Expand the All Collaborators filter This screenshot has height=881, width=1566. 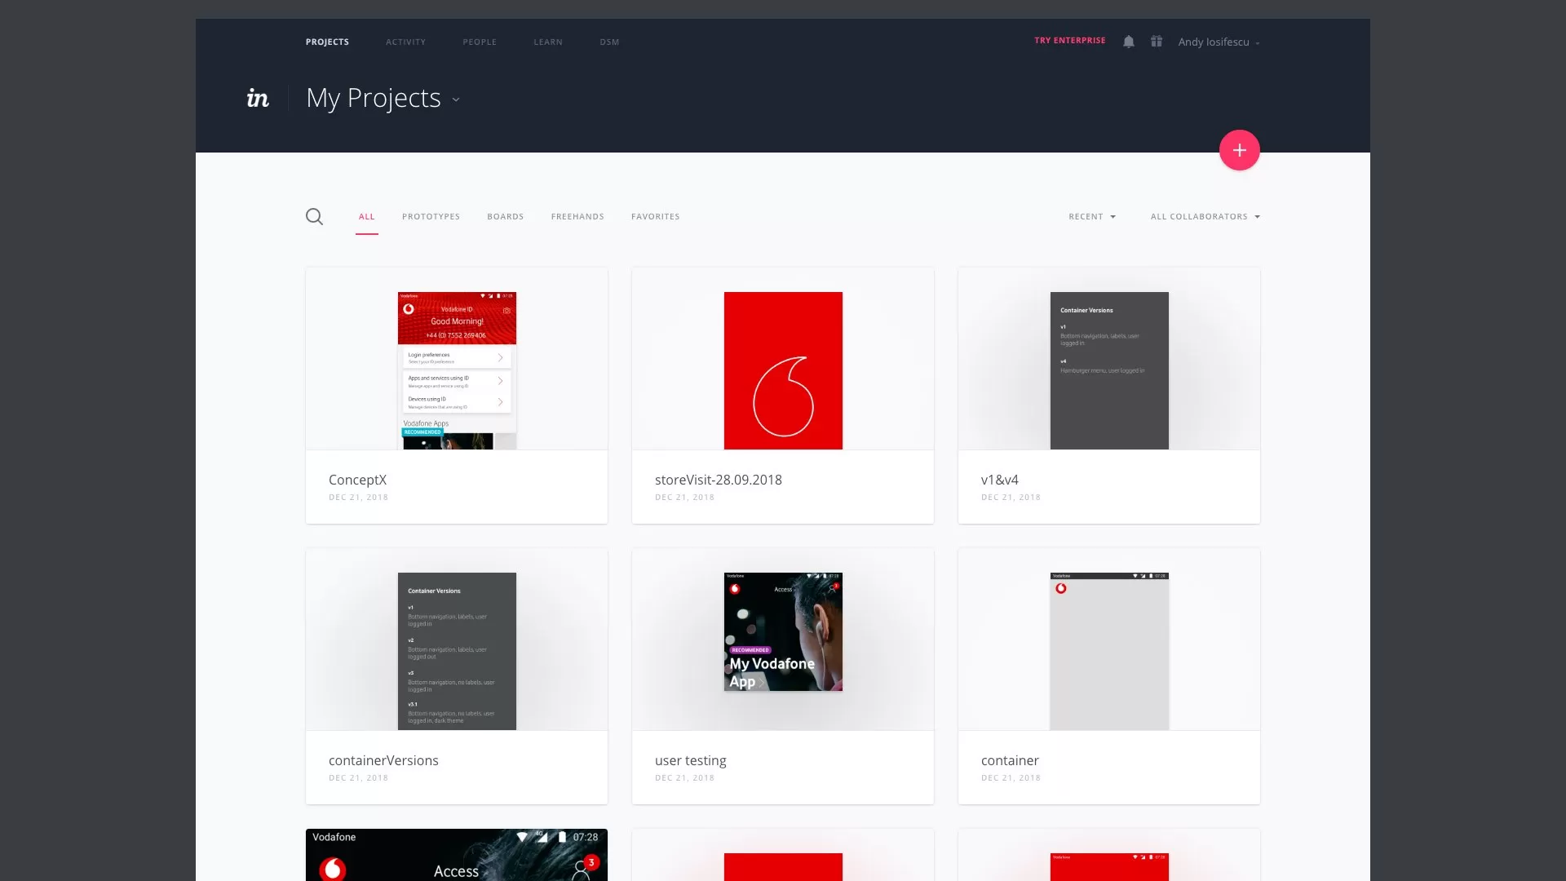tap(1205, 217)
